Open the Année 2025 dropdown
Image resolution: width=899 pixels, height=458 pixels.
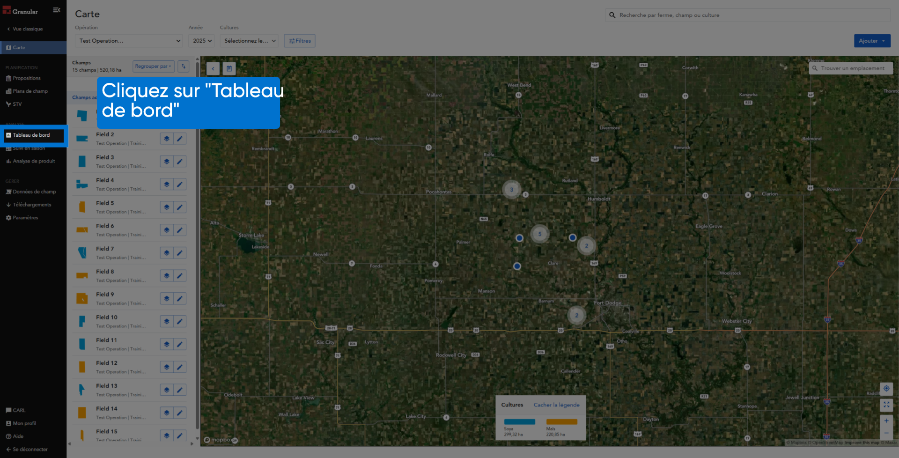click(202, 41)
